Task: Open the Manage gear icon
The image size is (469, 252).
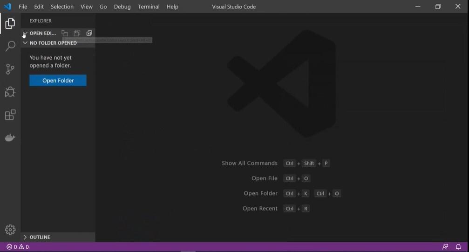Action: click(10, 230)
